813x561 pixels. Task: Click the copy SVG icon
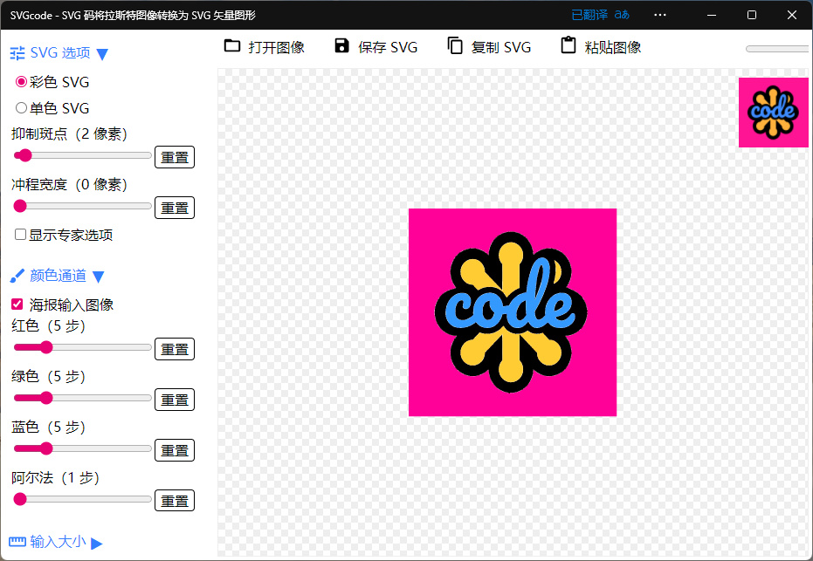pyautogui.click(x=455, y=46)
